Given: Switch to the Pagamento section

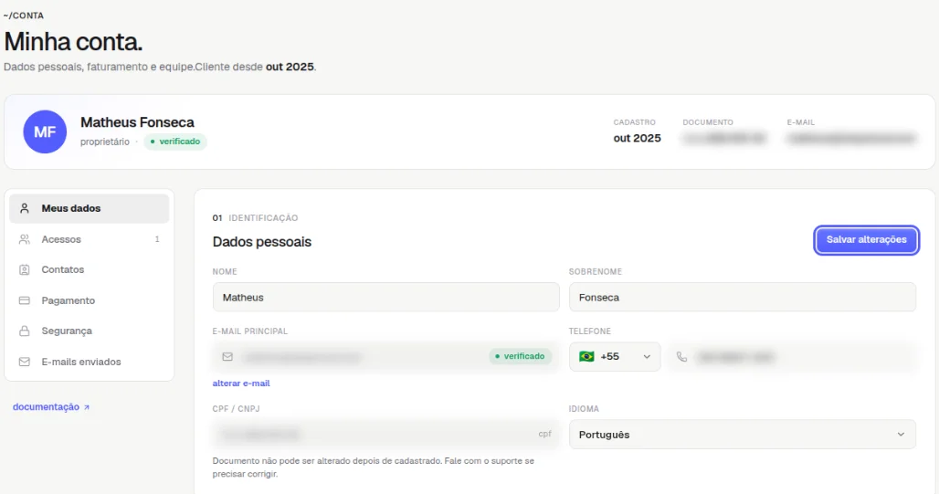Looking at the screenshot, I should (x=90, y=300).
